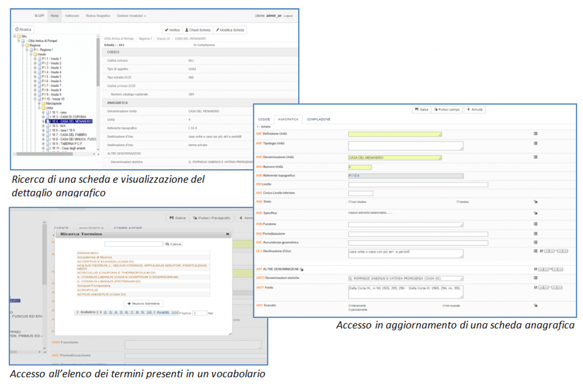Click Cerca in Ricerca Termine dialog
This screenshot has height=389, width=583.
click(x=173, y=244)
